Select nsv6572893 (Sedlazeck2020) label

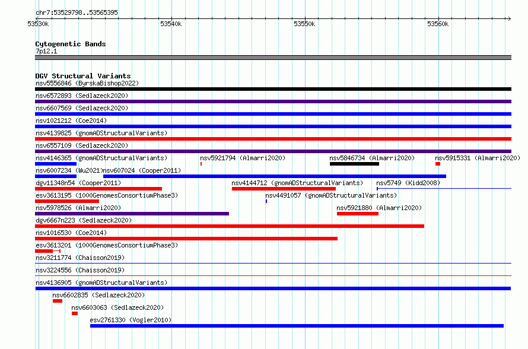(82, 96)
